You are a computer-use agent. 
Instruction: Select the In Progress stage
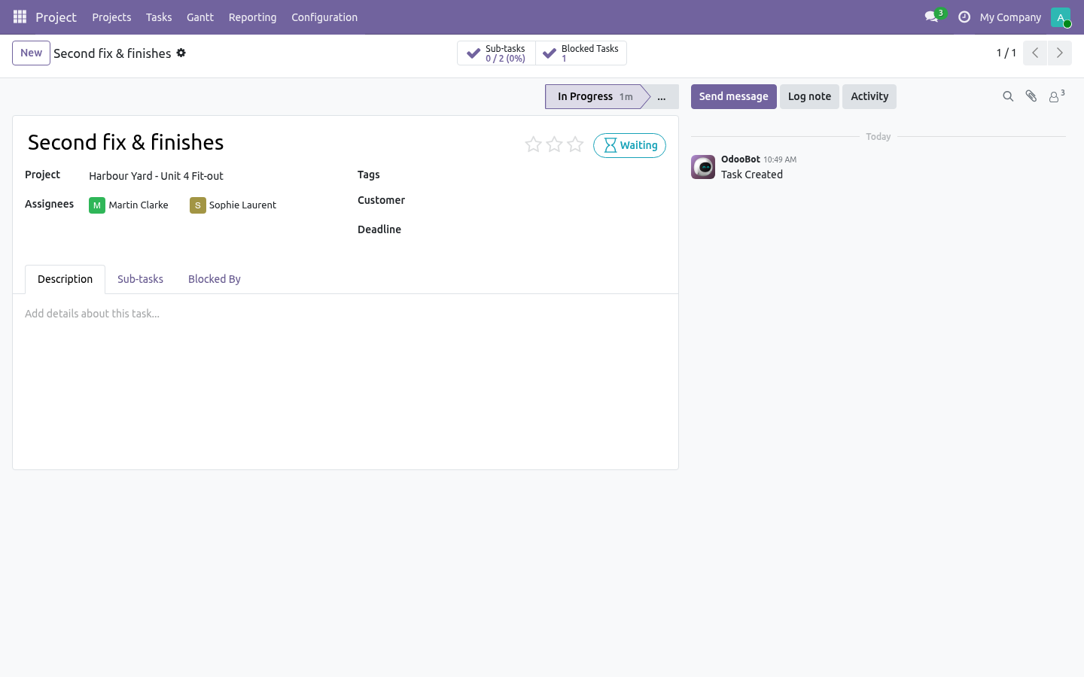coord(595,96)
